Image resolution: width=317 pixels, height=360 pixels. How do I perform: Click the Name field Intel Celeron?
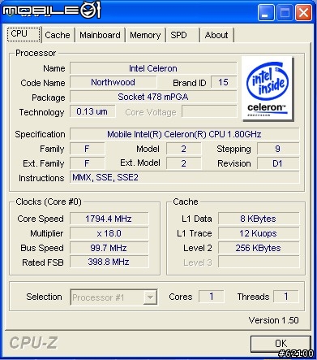153,68
